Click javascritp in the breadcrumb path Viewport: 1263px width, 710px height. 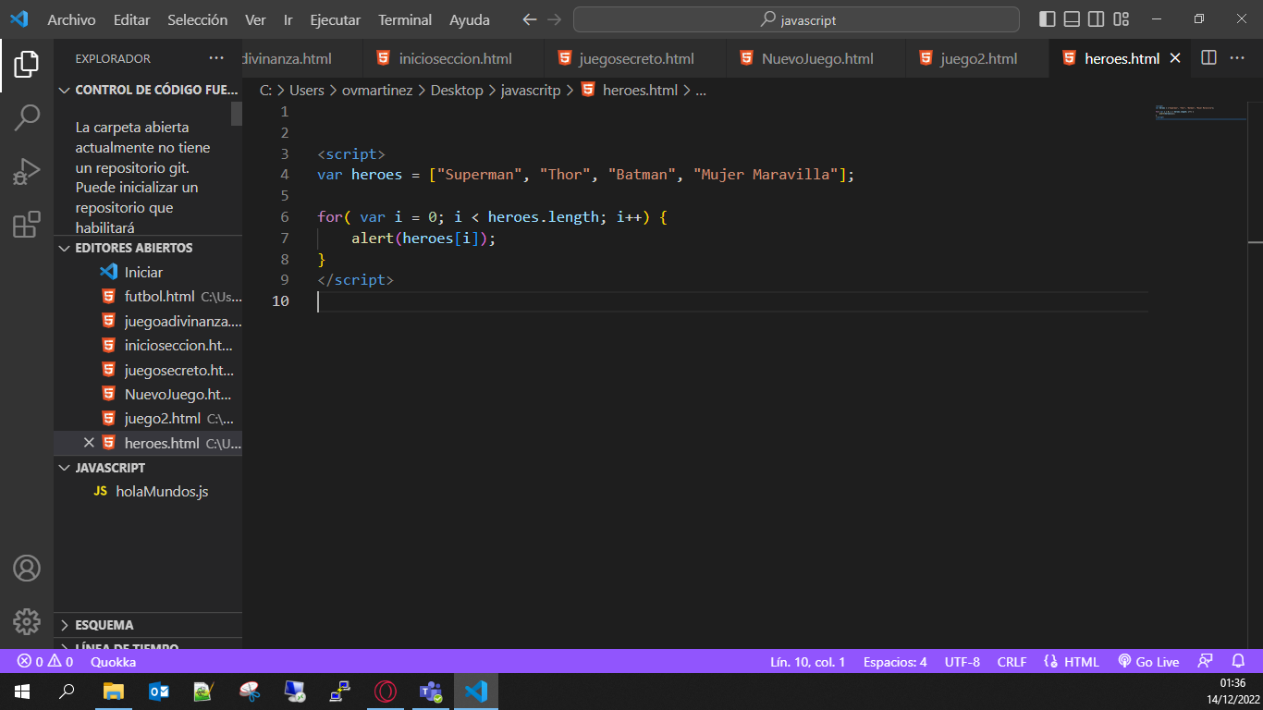click(x=531, y=91)
